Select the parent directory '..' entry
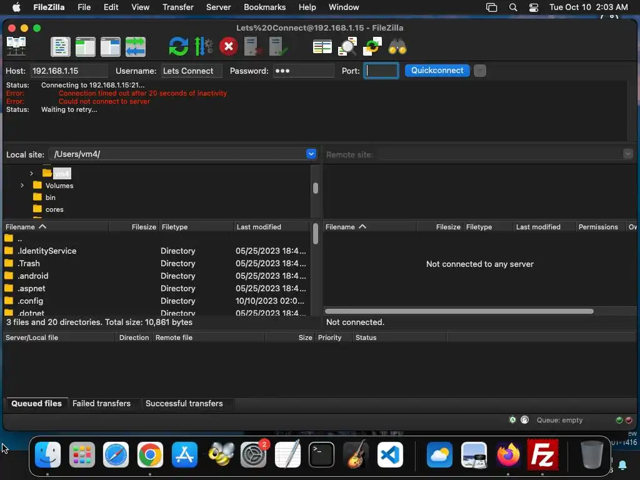This screenshot has width=640, height=480. point(156,239)
